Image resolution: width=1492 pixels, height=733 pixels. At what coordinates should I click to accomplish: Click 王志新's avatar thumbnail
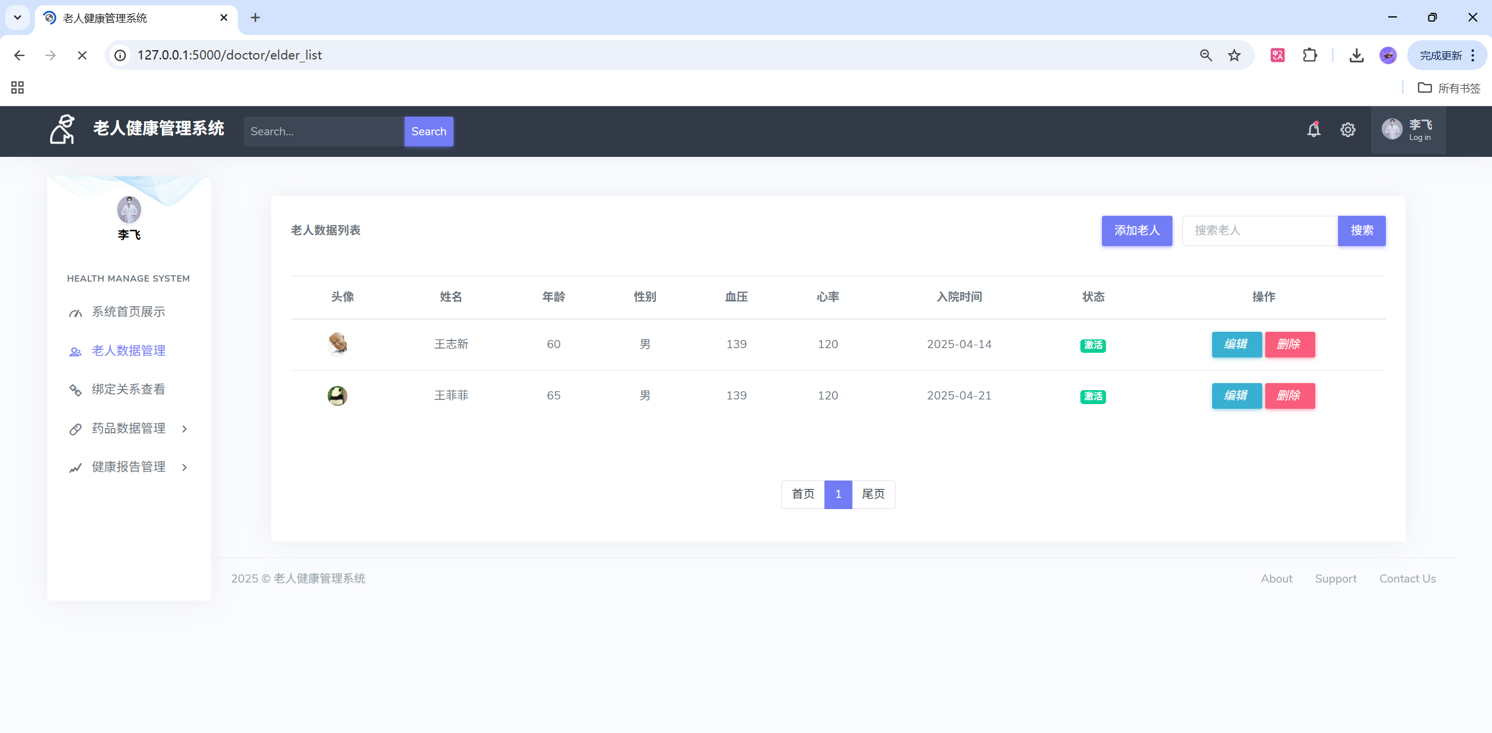coord(338,344)
